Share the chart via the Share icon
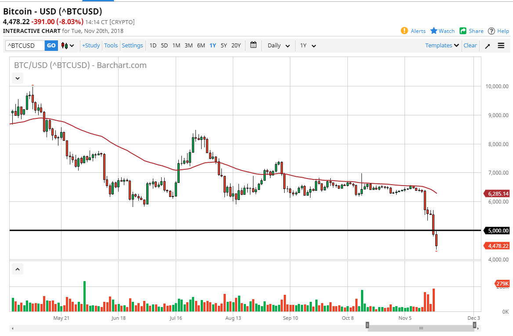 click(x=471, y=31)
